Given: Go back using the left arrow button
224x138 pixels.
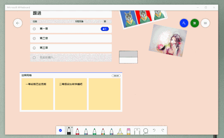Looking at the screenshot, I should 18,23.
